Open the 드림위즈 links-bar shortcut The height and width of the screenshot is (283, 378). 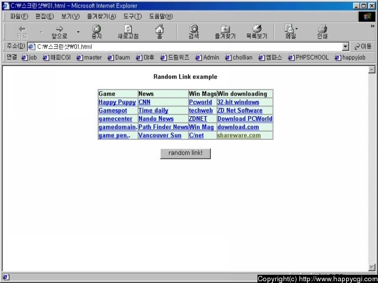tap(175, 58)
